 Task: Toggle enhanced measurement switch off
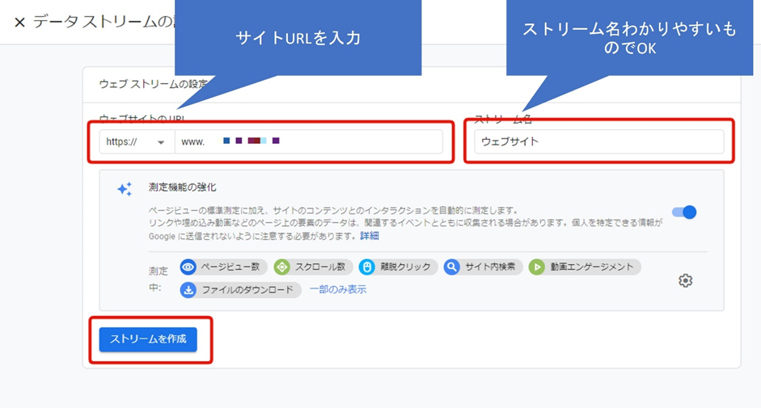pos(684,212)
